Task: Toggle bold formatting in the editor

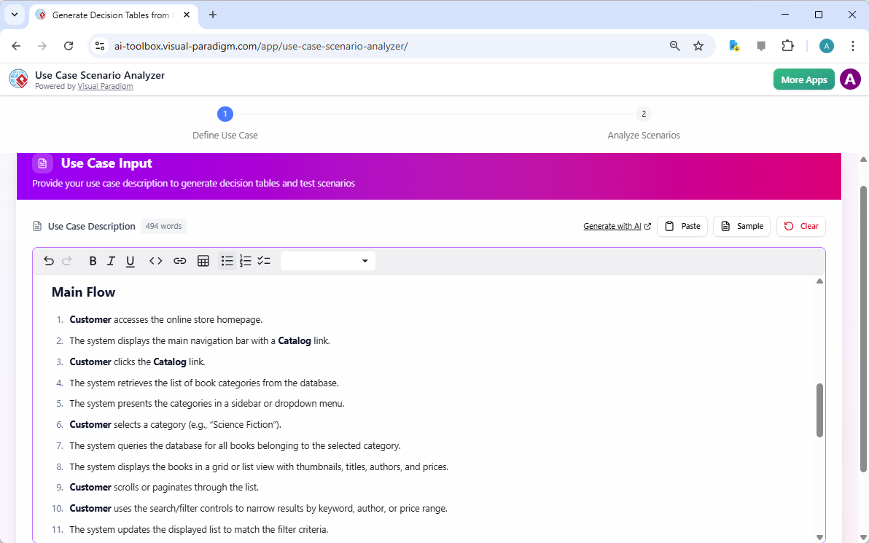Action: tap(93, 260)
